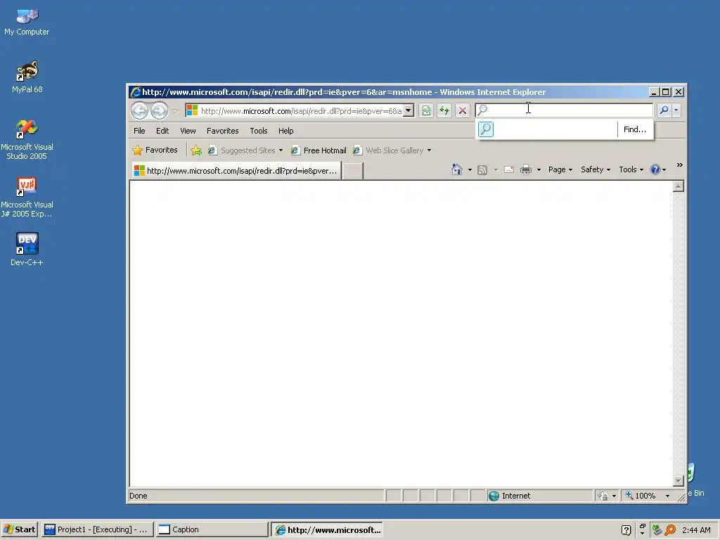
Task: Expand the Home button dropdown arrow
Action: 470,170
